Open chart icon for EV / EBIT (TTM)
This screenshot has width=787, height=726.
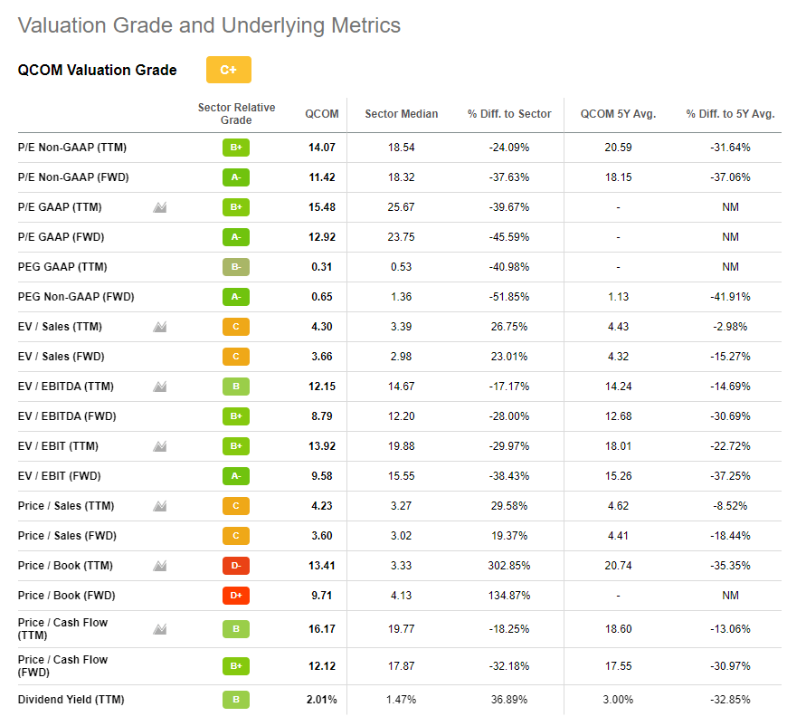(x=159, y=446)
